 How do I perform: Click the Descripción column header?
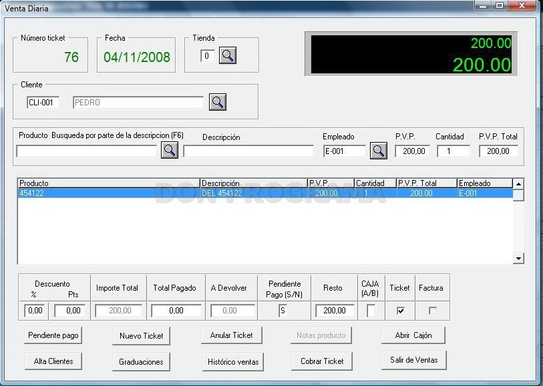pyautogui.click(x=254, y=183)
